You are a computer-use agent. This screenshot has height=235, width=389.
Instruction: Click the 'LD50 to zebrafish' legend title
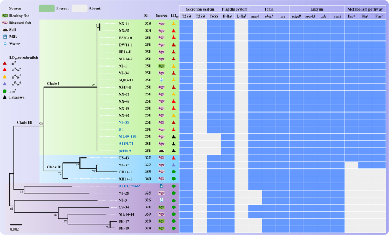[x=24, y=58]
